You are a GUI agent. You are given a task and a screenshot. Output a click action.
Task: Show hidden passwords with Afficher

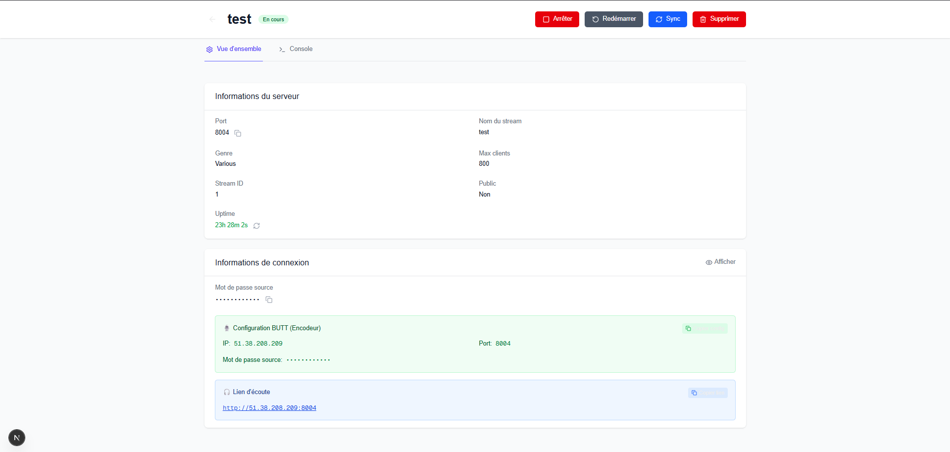point(720,262)
